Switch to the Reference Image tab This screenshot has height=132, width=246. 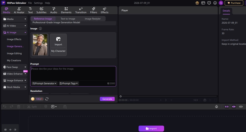[x=43, y=19]
